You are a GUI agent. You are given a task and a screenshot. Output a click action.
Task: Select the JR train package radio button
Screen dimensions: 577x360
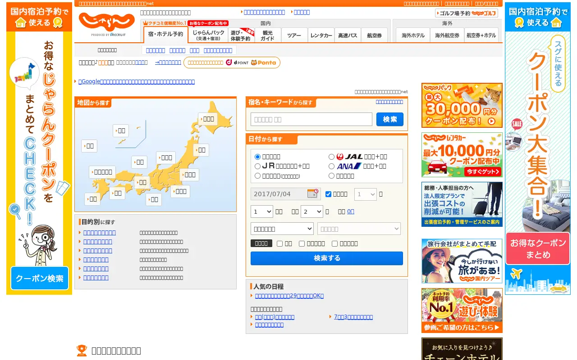click(257, 166)
